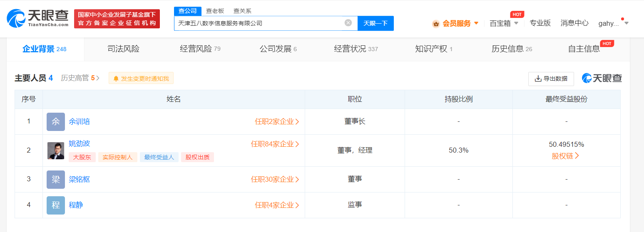
Task: Select the 查关系 search tab
Action: pos(242,11)
